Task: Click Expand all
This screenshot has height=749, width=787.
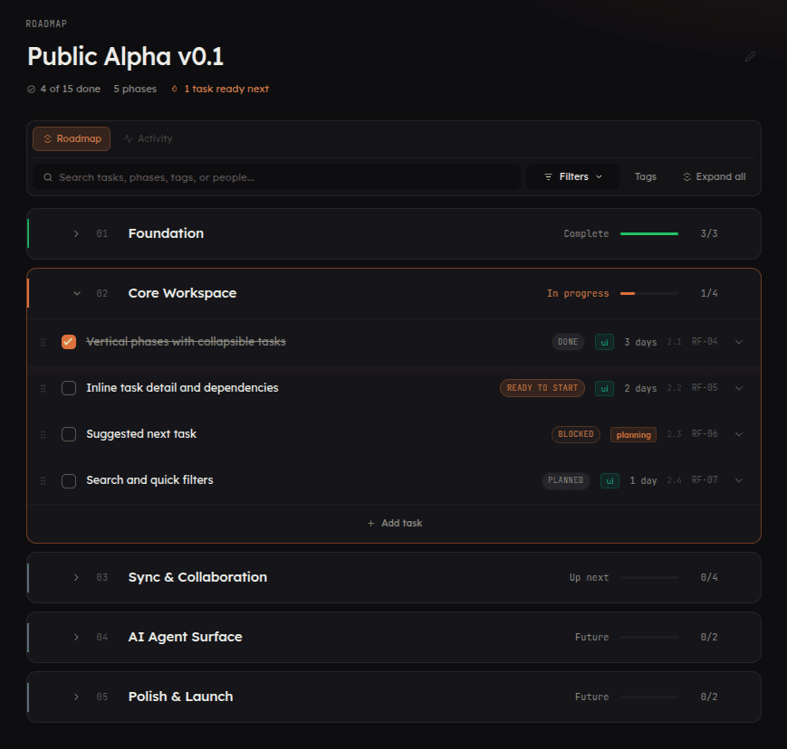Action: click(715, 177)
